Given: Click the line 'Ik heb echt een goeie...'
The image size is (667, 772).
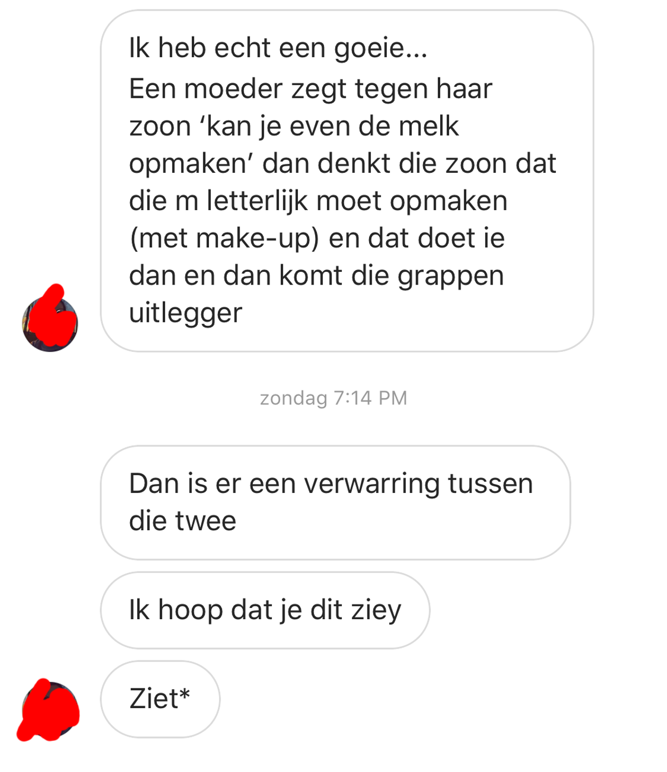Looking at the screenshot, I should [x=278, y=48].
